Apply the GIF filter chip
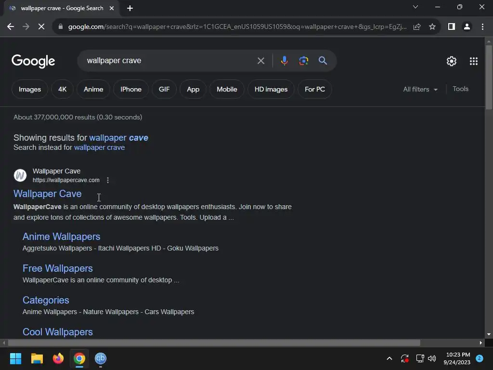The image size is (493, 370). [164, 89]
